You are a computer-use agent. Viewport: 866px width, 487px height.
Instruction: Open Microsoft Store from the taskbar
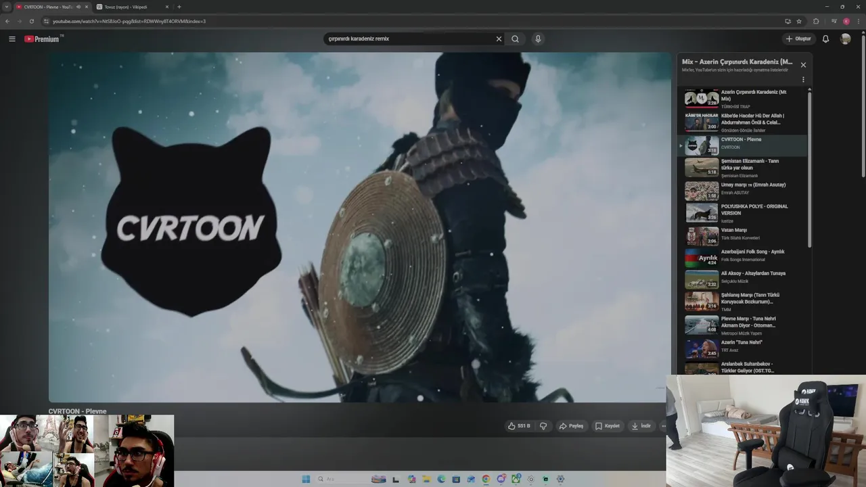pos(456,479)
